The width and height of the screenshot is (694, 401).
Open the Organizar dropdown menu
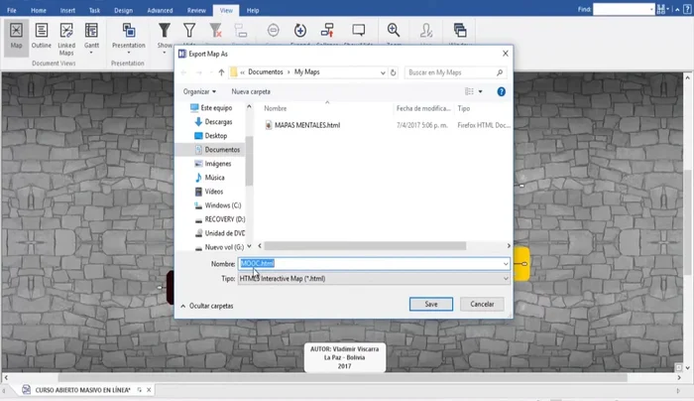[x=199, y=91]
